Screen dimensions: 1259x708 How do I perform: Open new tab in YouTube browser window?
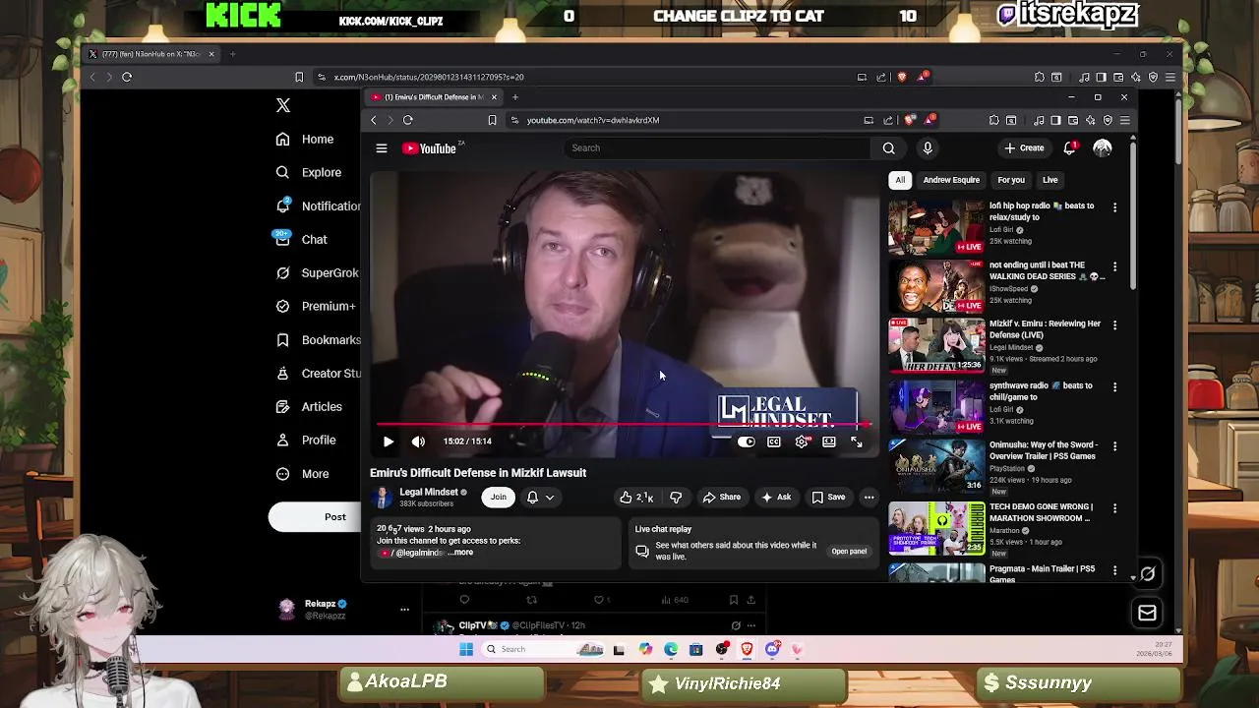(x=514, y=97)
